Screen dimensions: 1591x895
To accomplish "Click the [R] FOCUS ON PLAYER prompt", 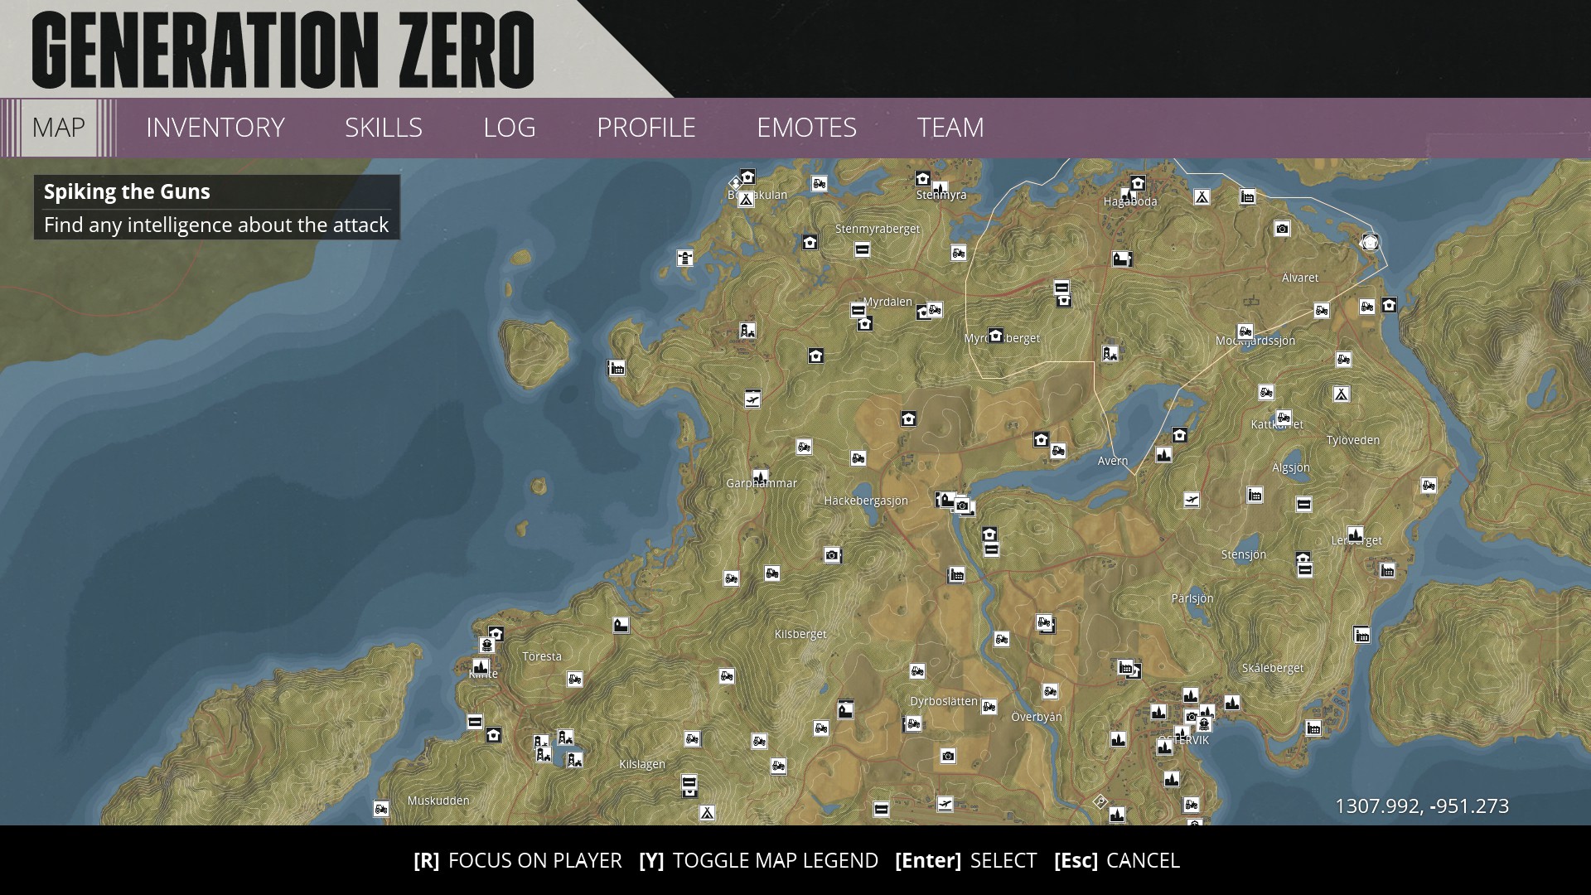I will (518, 860).
